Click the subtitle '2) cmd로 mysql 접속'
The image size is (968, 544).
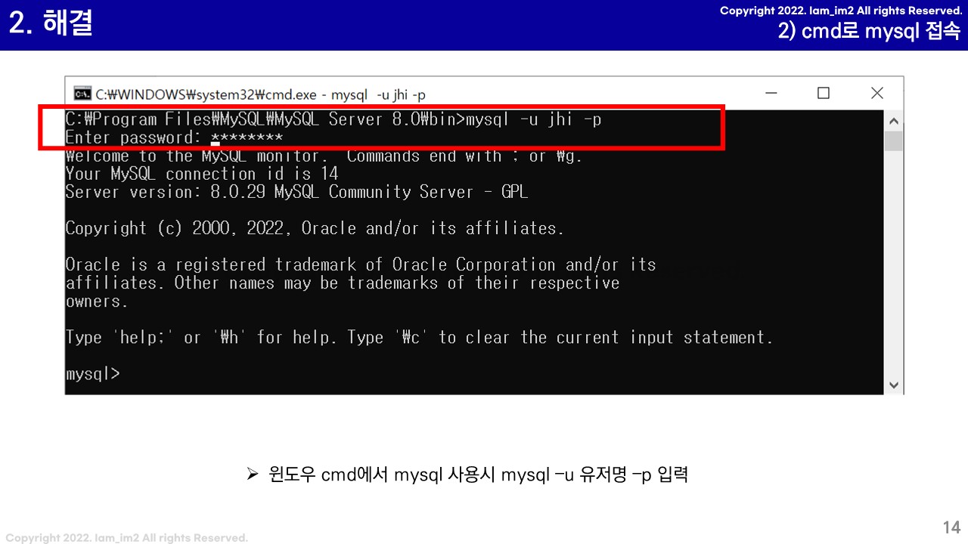pos(869,32)
